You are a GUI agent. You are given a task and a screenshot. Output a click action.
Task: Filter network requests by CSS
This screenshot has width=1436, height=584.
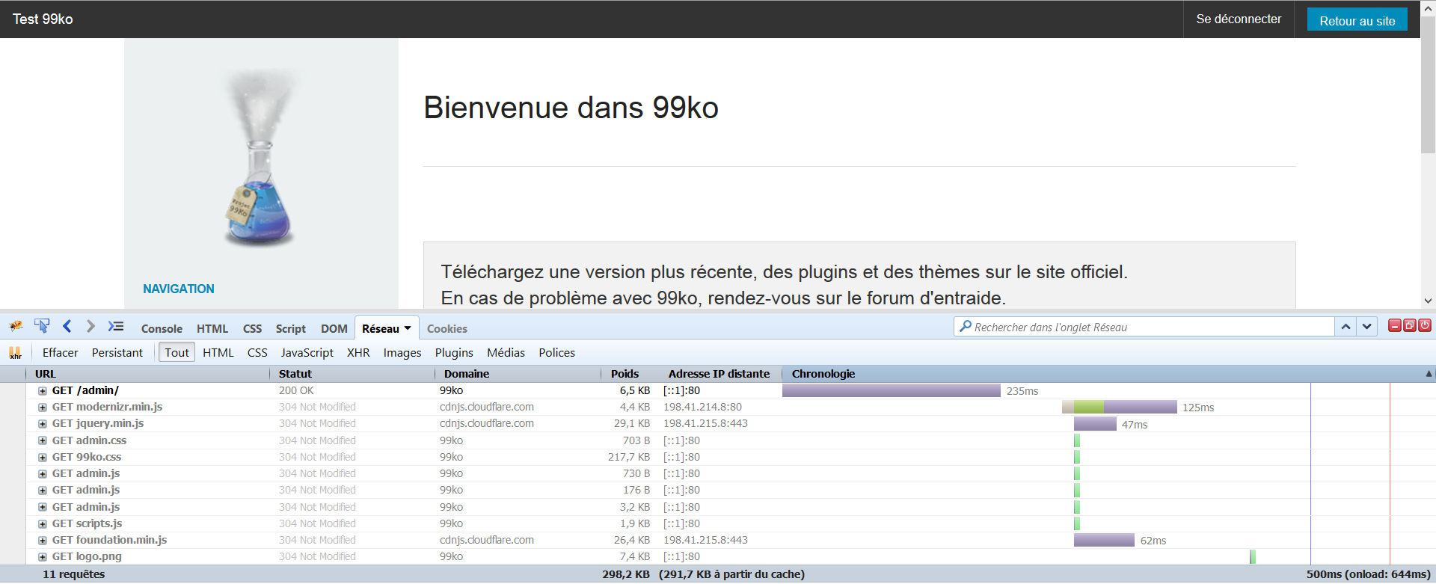point(257,352)
